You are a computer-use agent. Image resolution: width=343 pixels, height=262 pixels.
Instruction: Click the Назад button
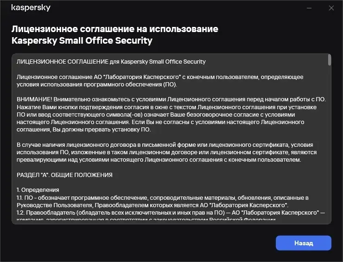click(x=303, y=243)
